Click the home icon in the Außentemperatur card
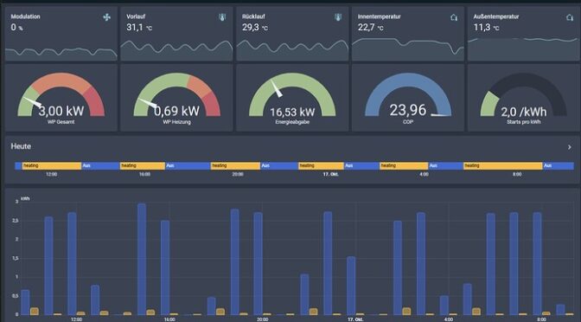Viewport: 581px width, 322px height. pyautogui.click(x=570, y=17)
